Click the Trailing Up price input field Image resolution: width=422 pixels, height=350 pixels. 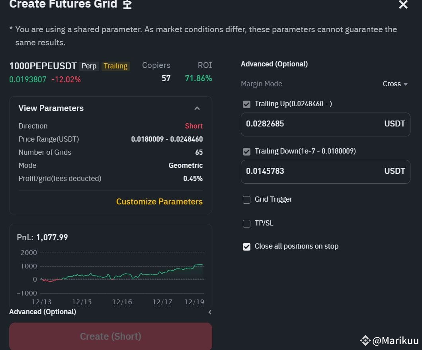[x=311, y=124]
